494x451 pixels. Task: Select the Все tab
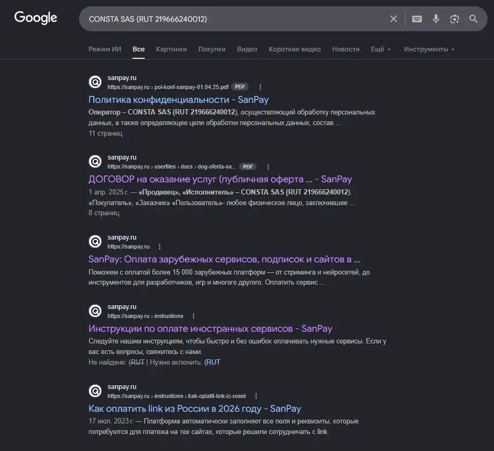pos(139,49)
